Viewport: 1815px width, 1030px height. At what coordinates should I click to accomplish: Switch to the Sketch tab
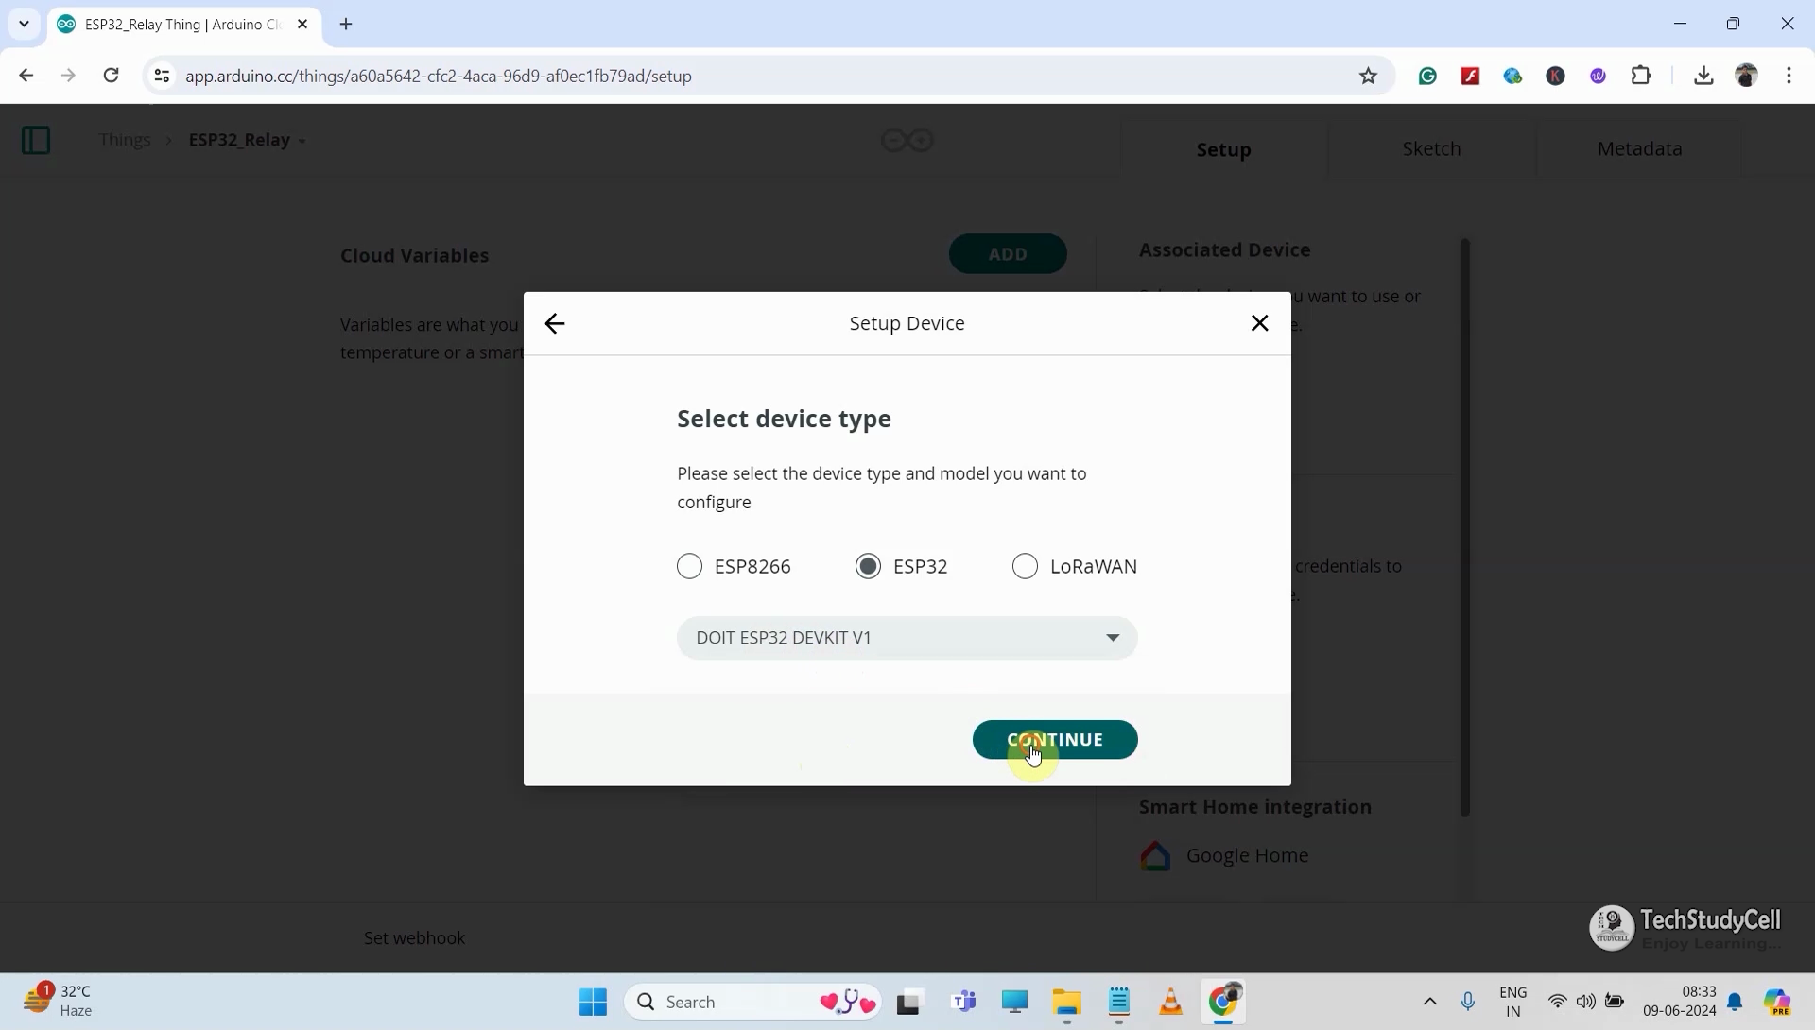1431,148
